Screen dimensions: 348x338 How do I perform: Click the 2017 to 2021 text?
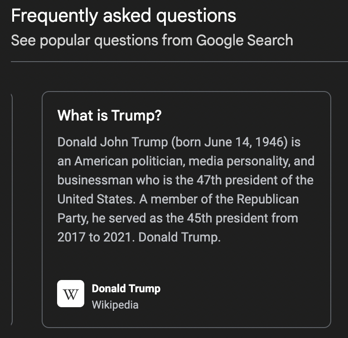(x=94, y=237)
